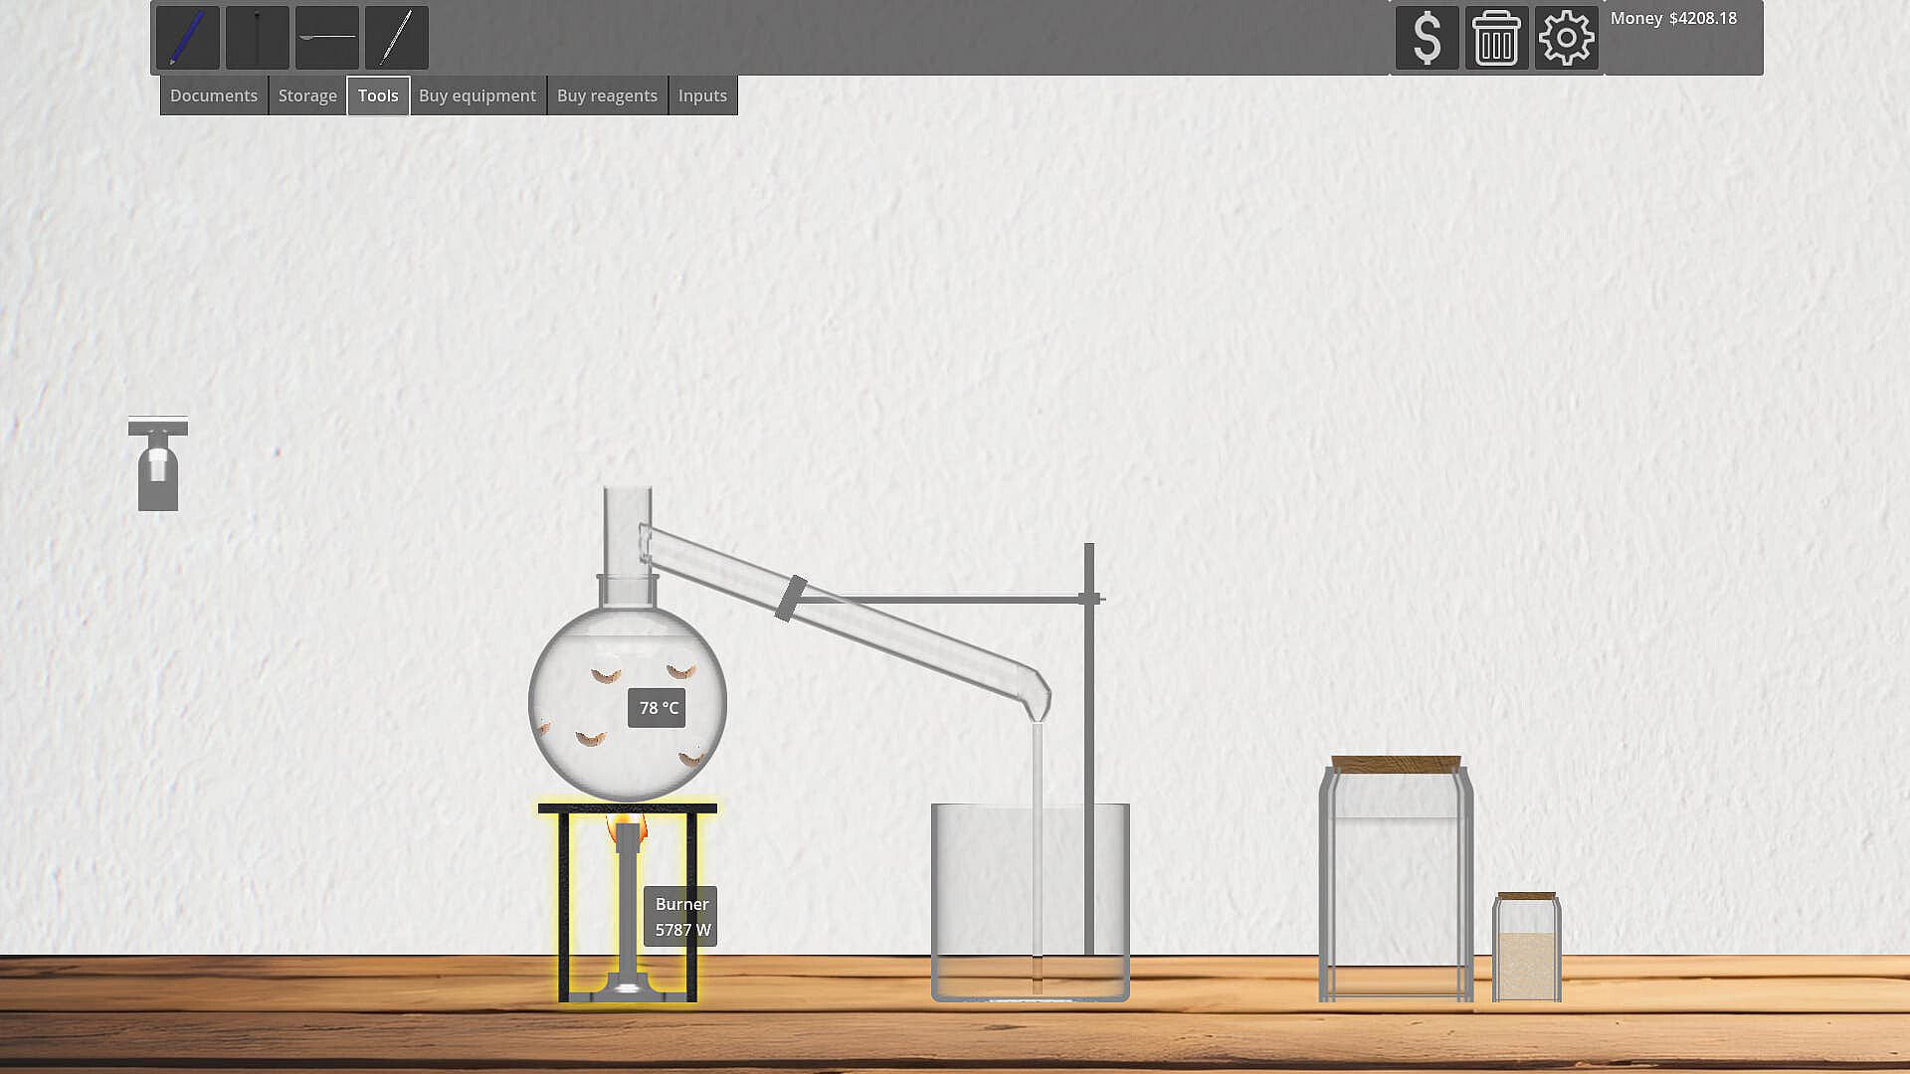Click the trash bin icon
The height and width of the screenshot is (1074, 1910).
point(1496,38)
